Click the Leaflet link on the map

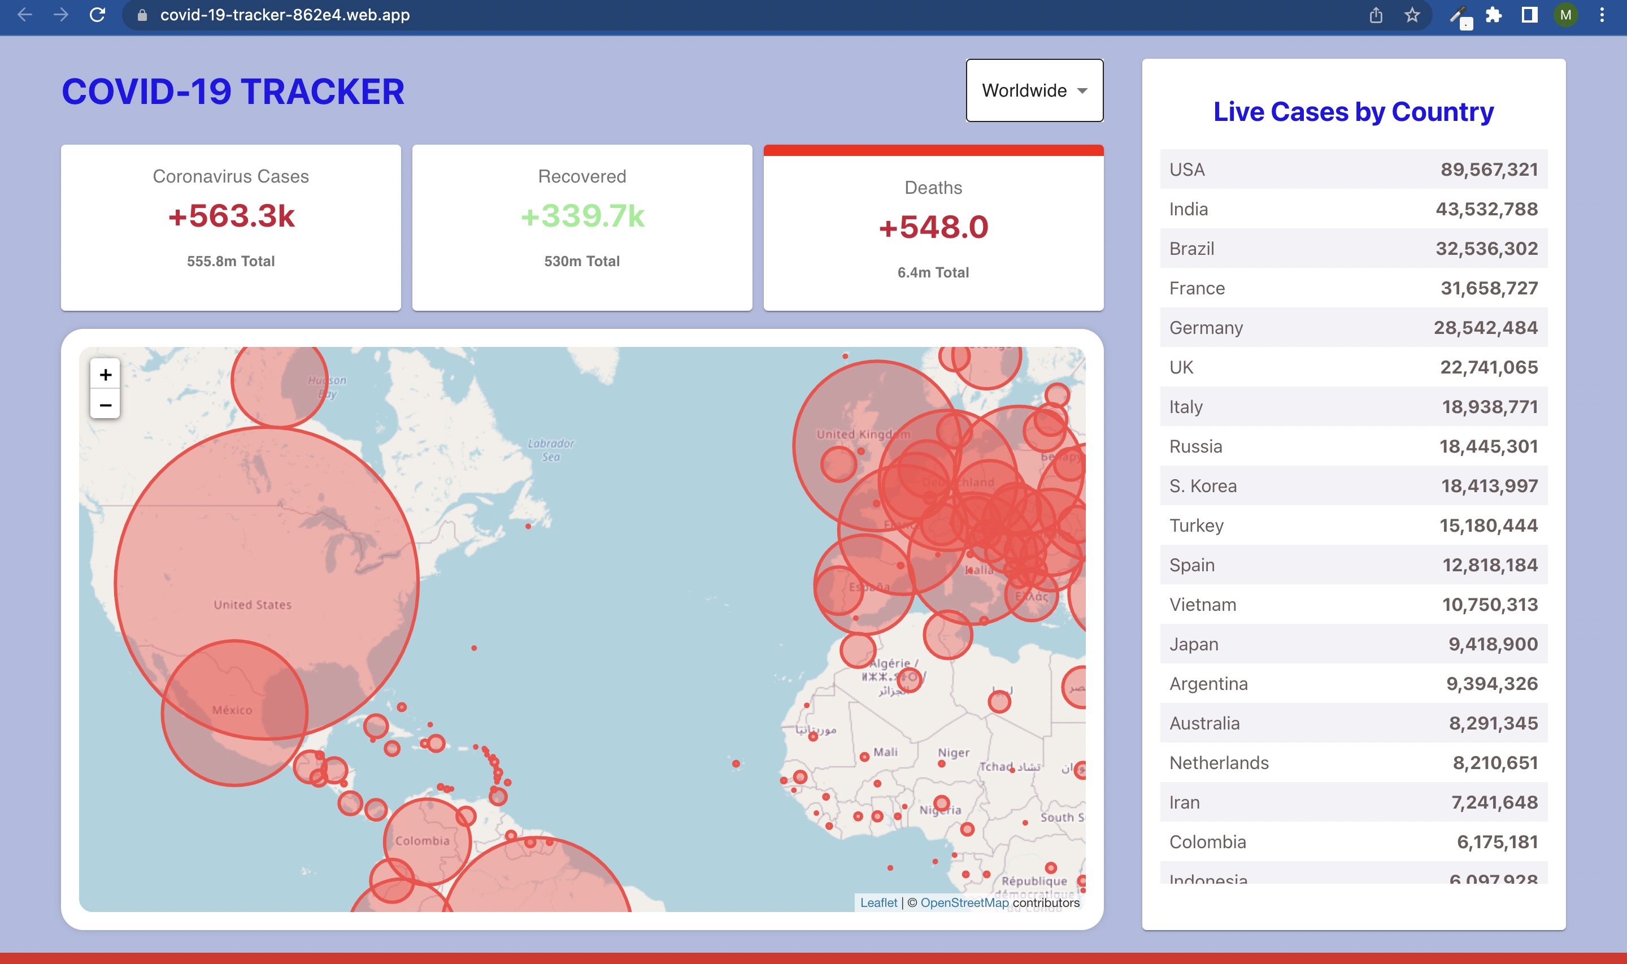878,902
